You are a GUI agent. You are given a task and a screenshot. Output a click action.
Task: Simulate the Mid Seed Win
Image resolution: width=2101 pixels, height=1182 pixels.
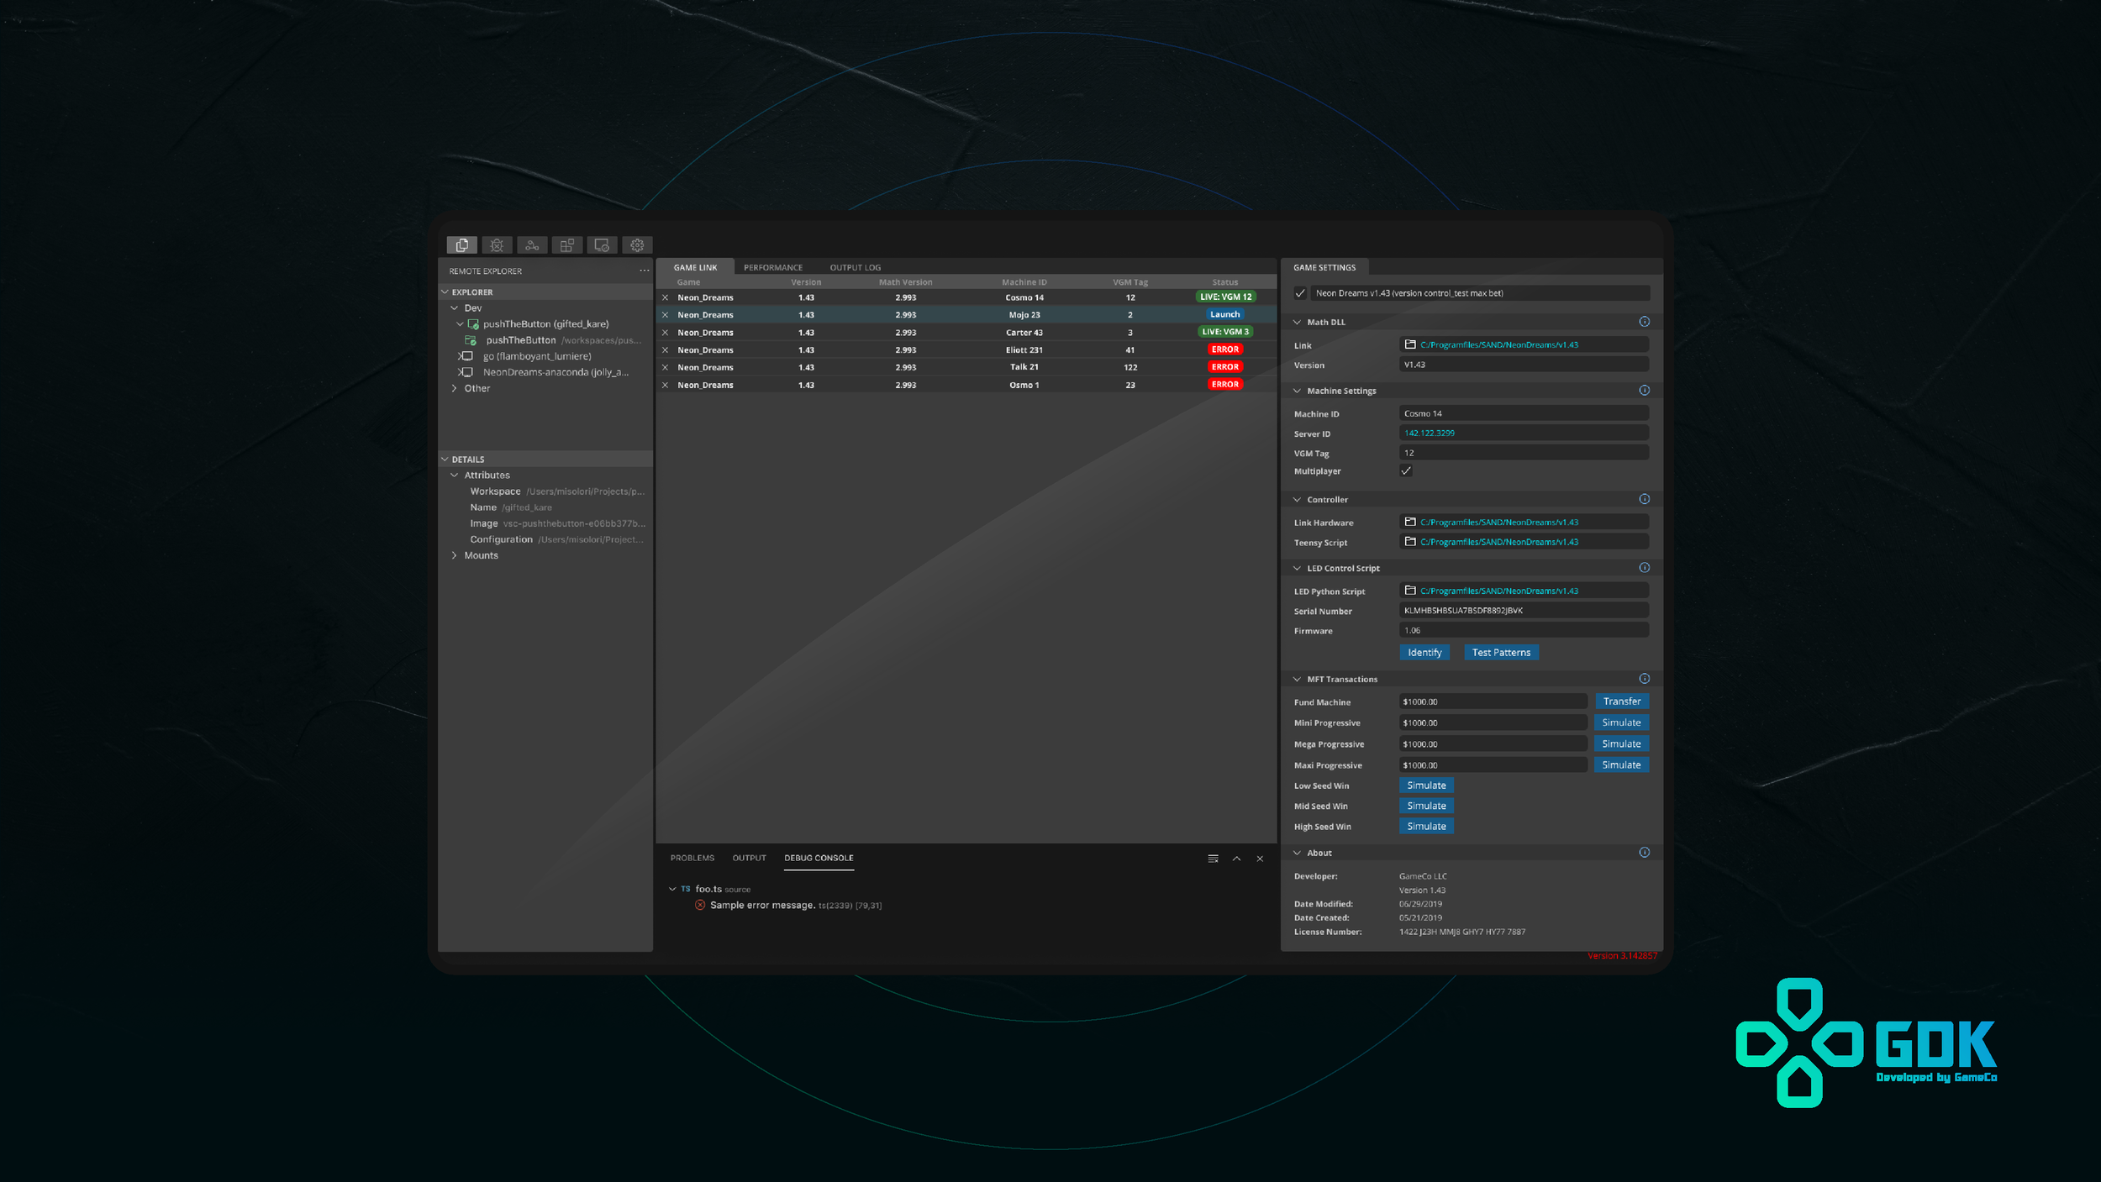pos(1426,806)
